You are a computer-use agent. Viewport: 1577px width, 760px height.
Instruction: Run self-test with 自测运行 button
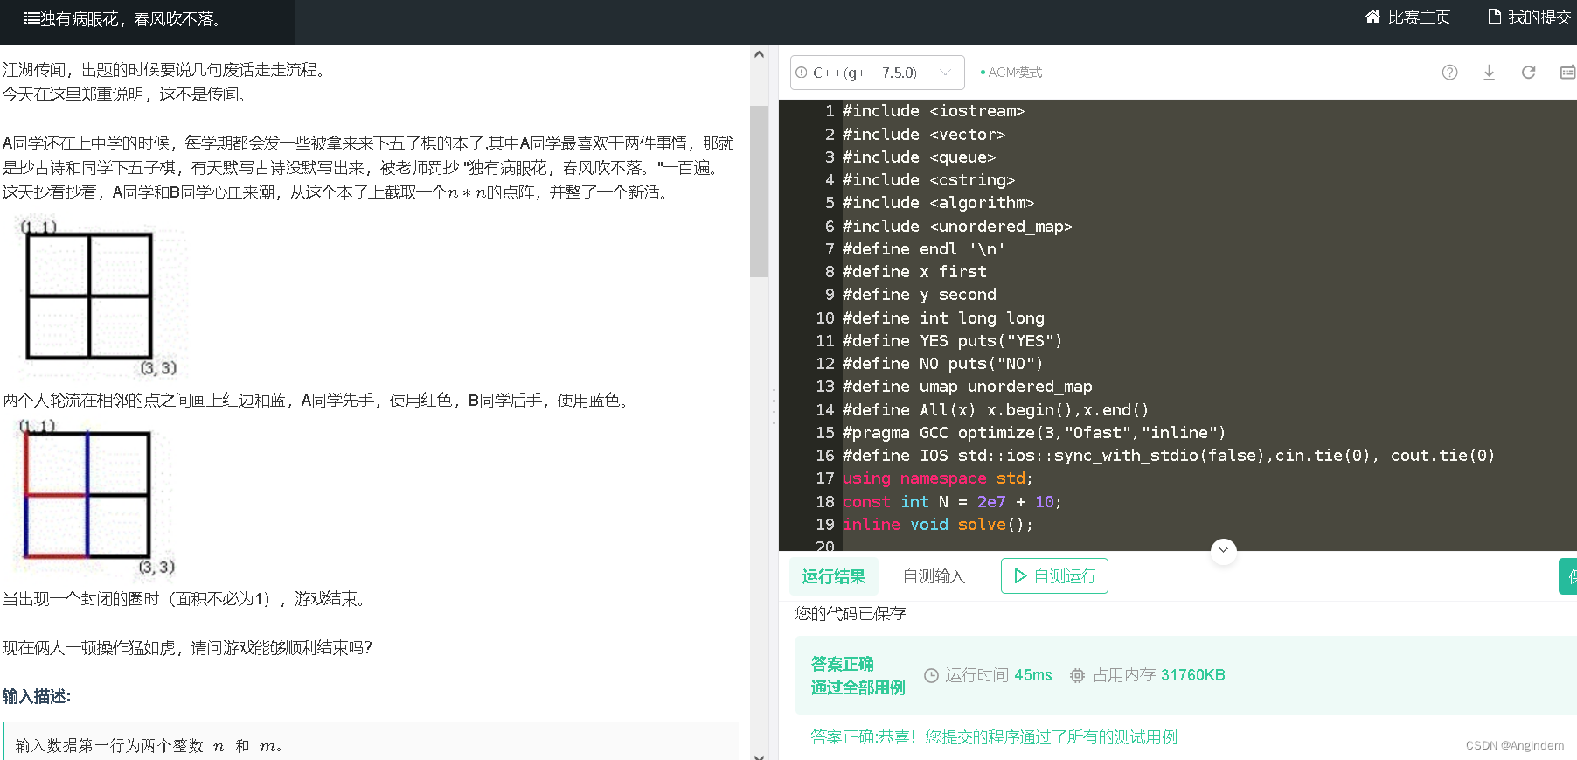(1054, 576)
